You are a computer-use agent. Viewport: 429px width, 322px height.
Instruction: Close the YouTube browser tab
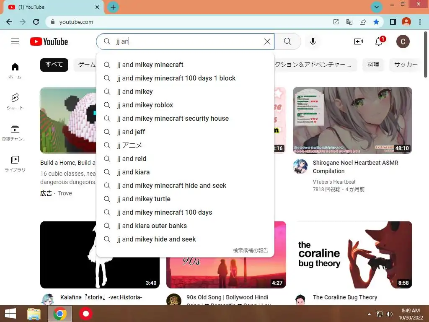coord(97,7)
